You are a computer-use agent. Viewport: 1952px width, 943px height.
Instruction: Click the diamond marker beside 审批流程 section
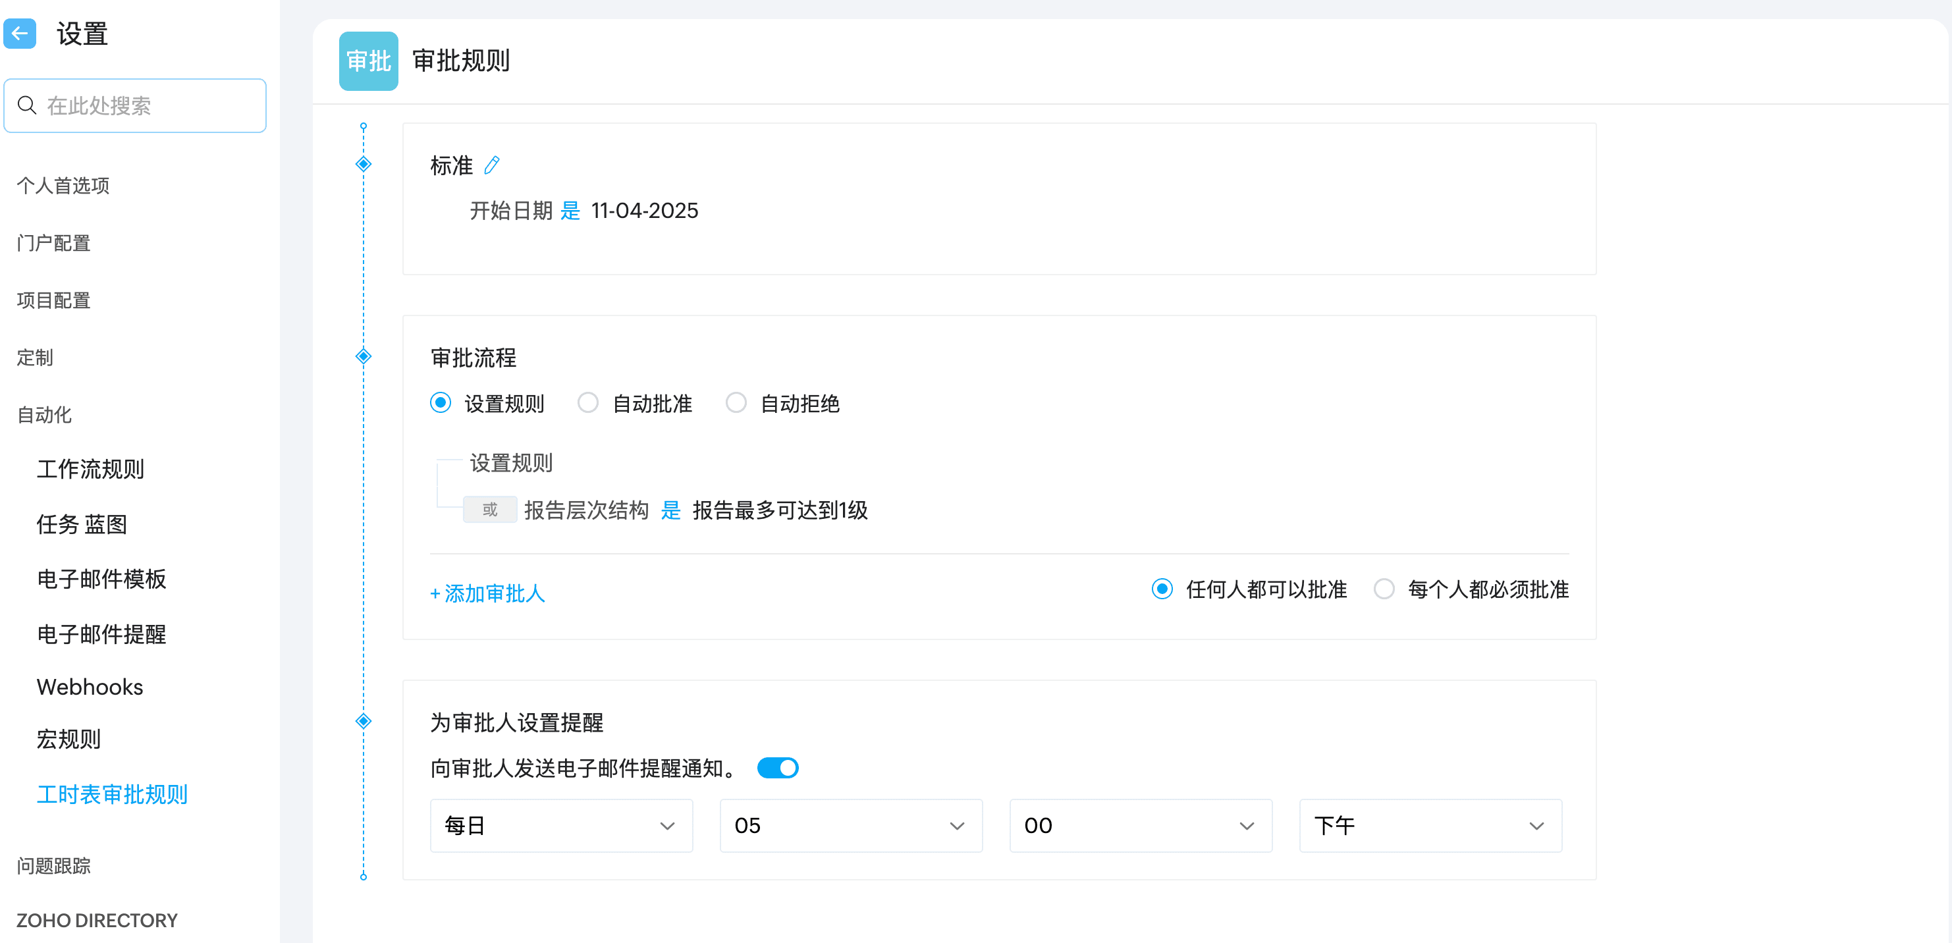(x=364, y=356)
